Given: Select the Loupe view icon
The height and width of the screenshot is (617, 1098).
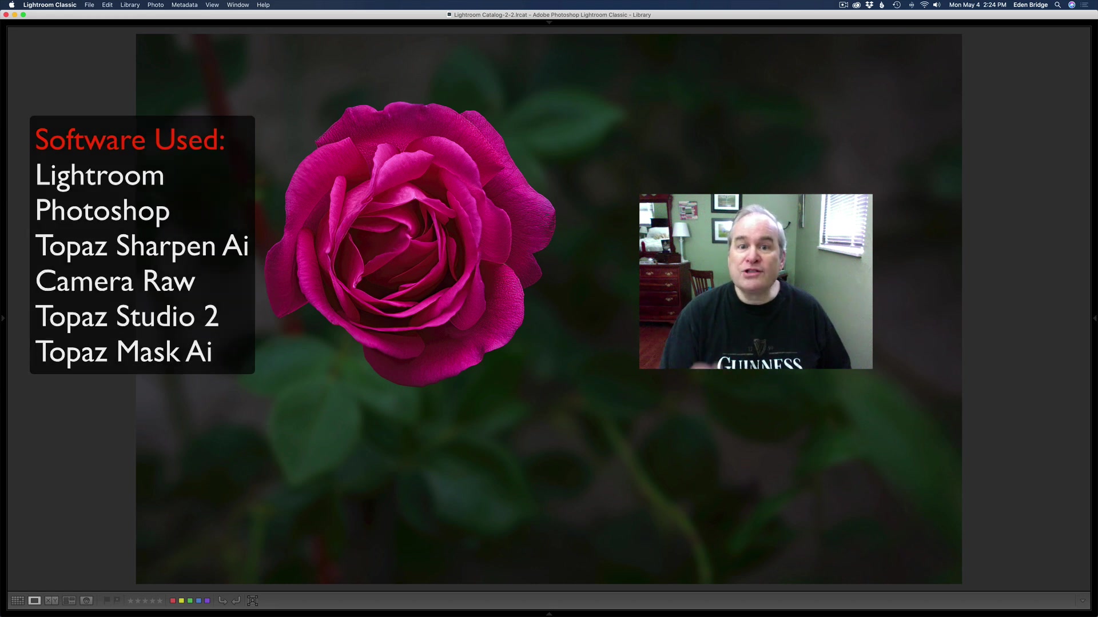Looking at the screenshot, I should pos(34,600).
